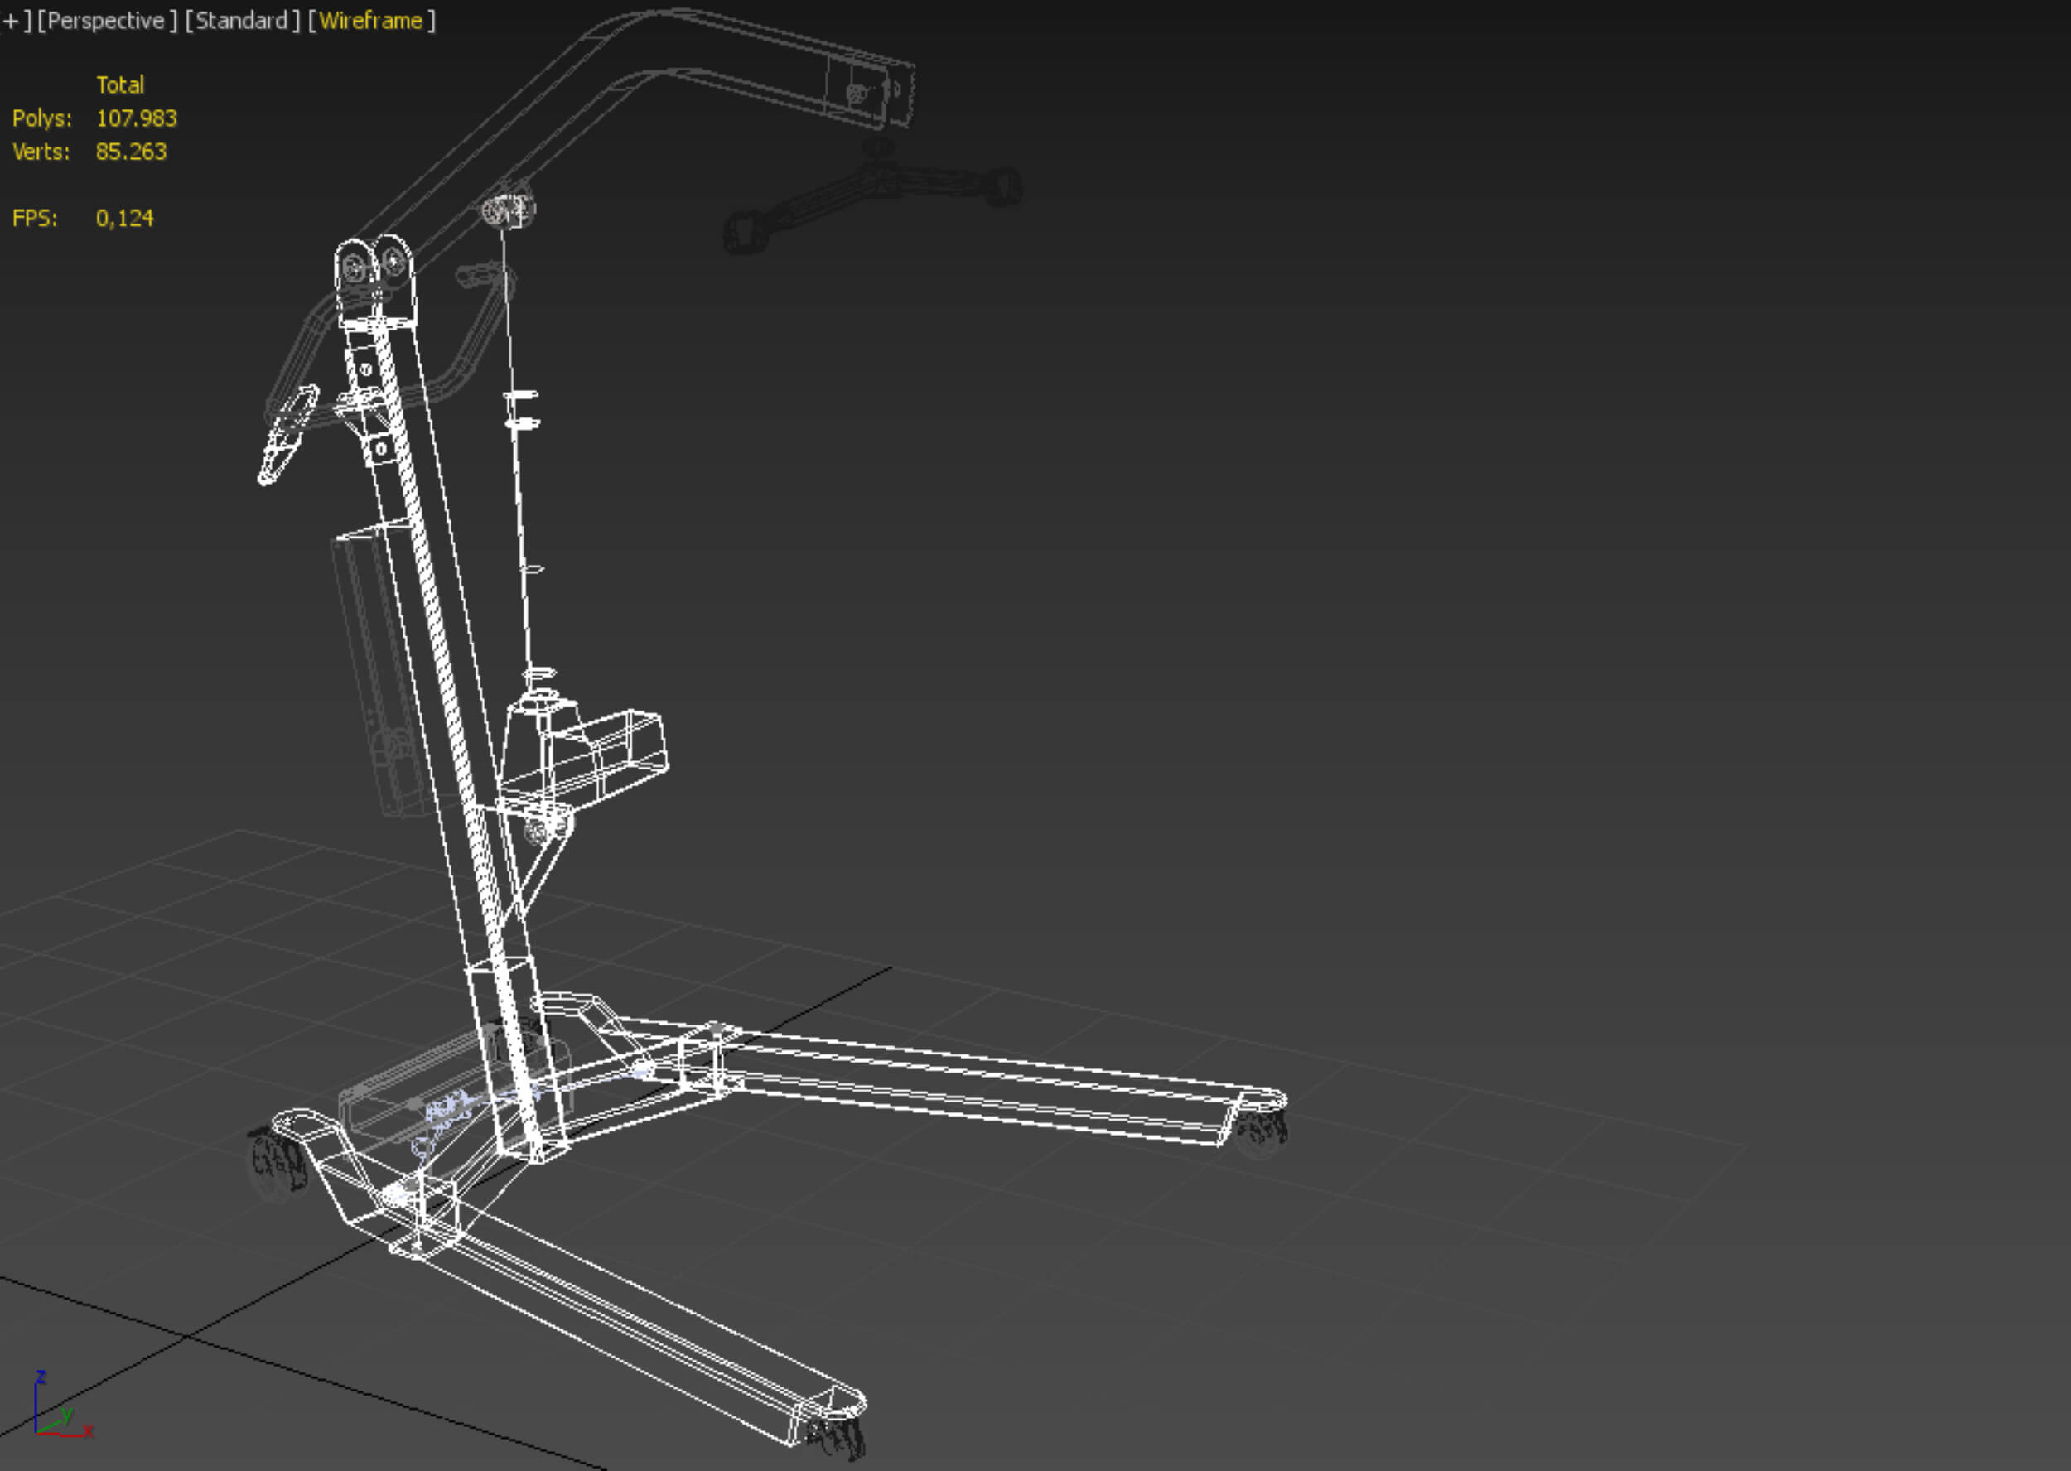Click the Verts count value
Image resolution: width=2071 pixels, height=1471 pixels.
[x=130, y=152]
